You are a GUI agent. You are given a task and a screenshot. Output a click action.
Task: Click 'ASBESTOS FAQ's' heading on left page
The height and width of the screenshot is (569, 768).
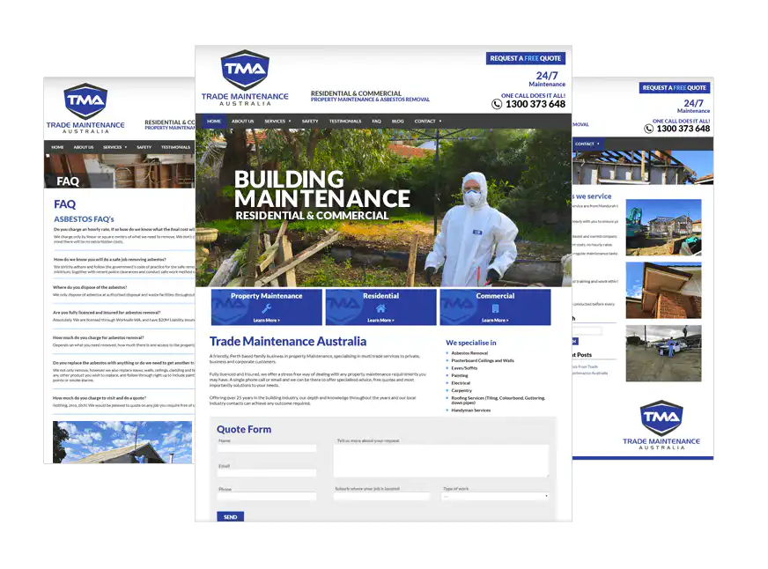[84, 219]
